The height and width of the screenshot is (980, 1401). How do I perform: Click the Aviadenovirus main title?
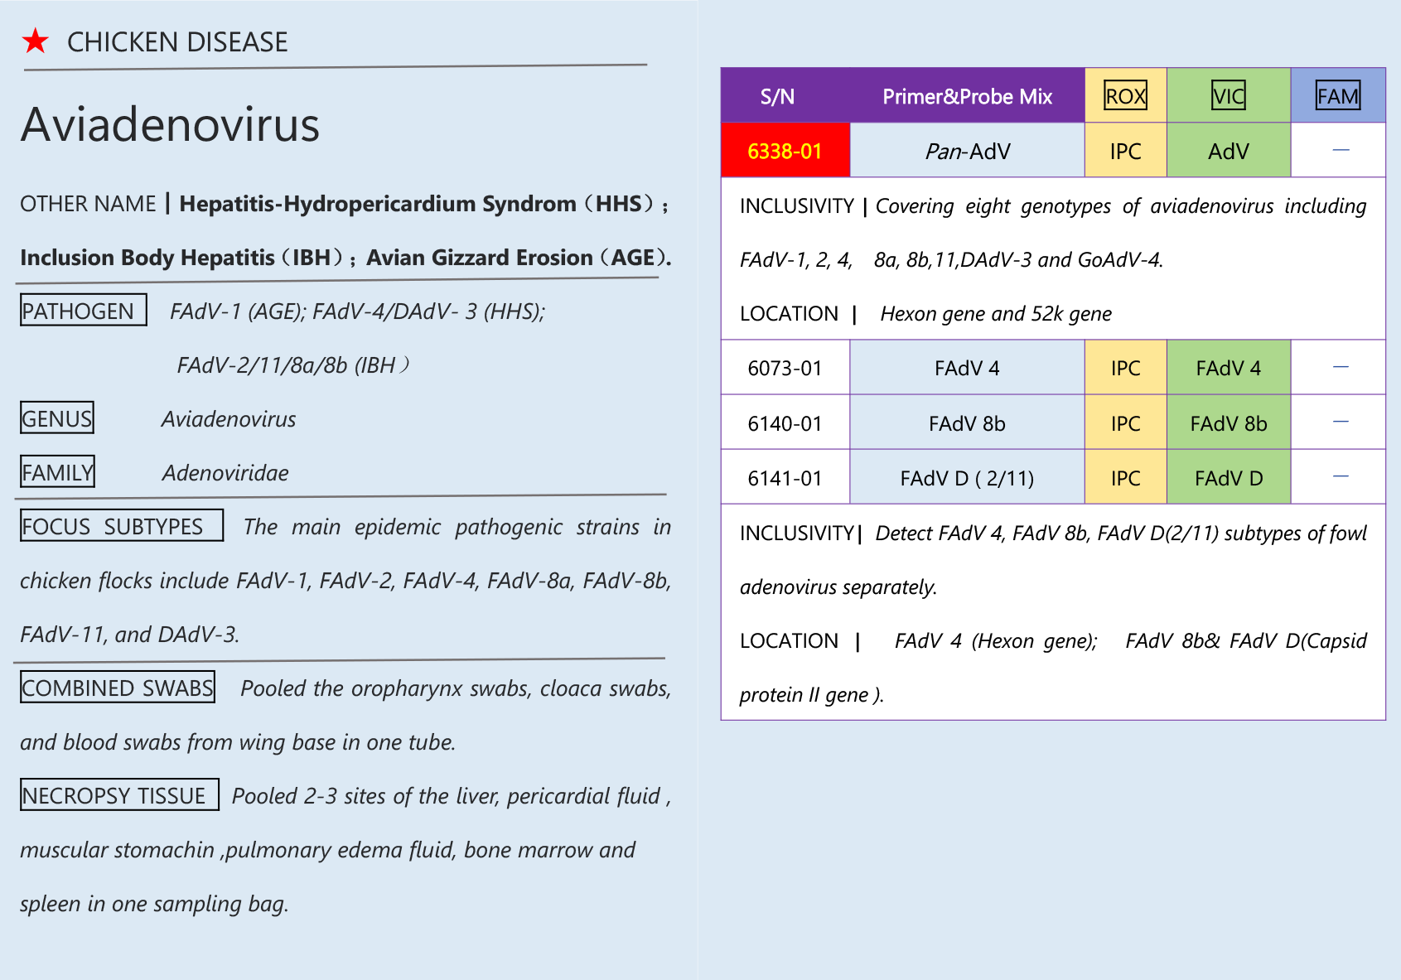(170, 125)
